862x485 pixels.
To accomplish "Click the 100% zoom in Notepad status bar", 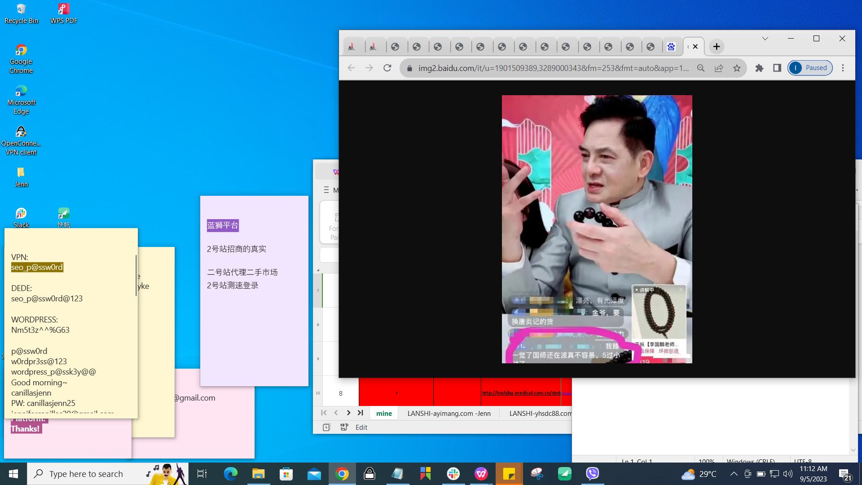I will 706,461.
